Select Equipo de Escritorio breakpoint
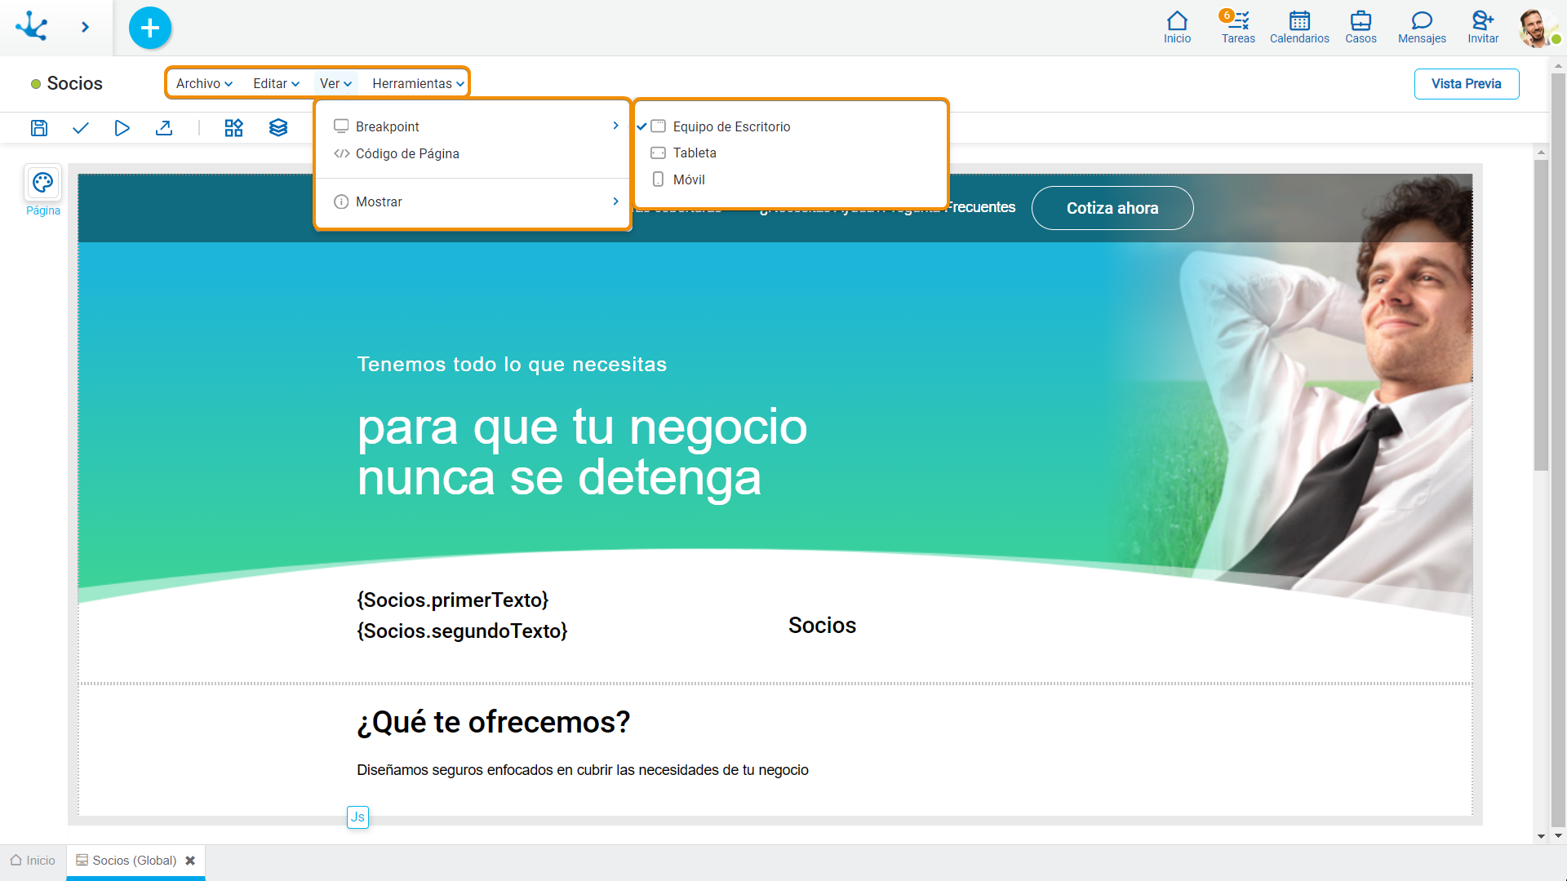1567x881 pixels. (x=790, y=126)
